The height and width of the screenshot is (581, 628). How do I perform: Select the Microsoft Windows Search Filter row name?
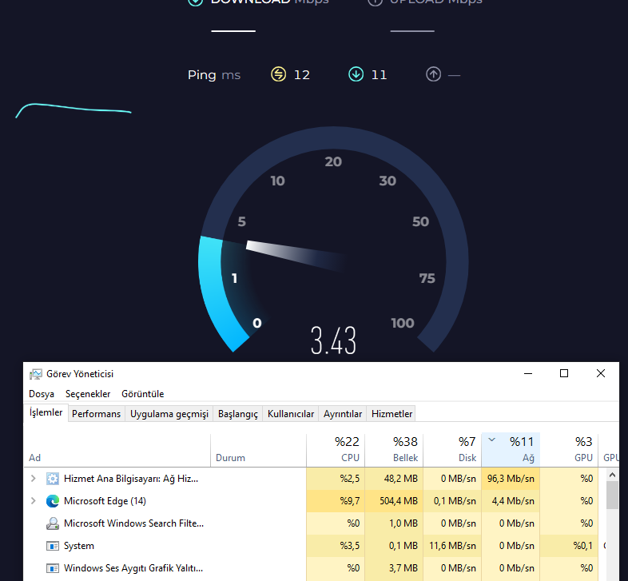click(x=133, y=523)
